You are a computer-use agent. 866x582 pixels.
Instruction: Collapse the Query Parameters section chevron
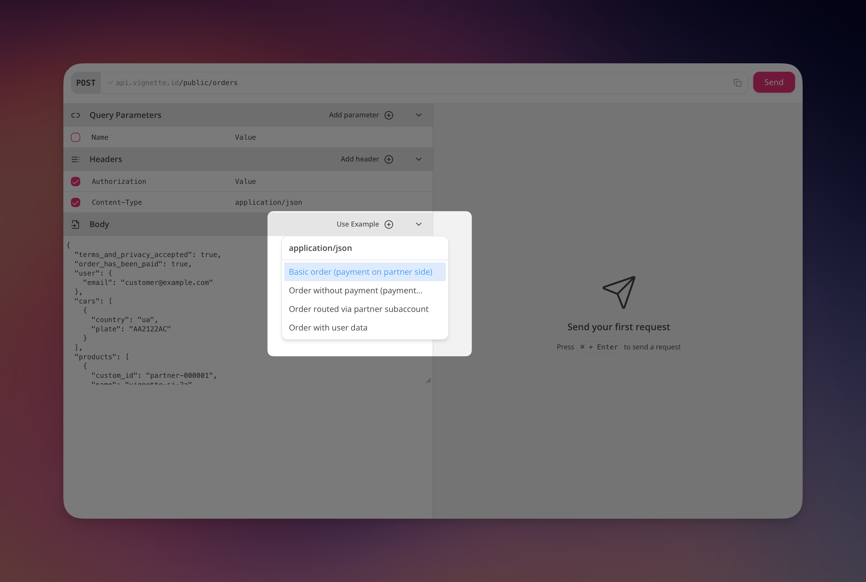(x=418, y=115)
